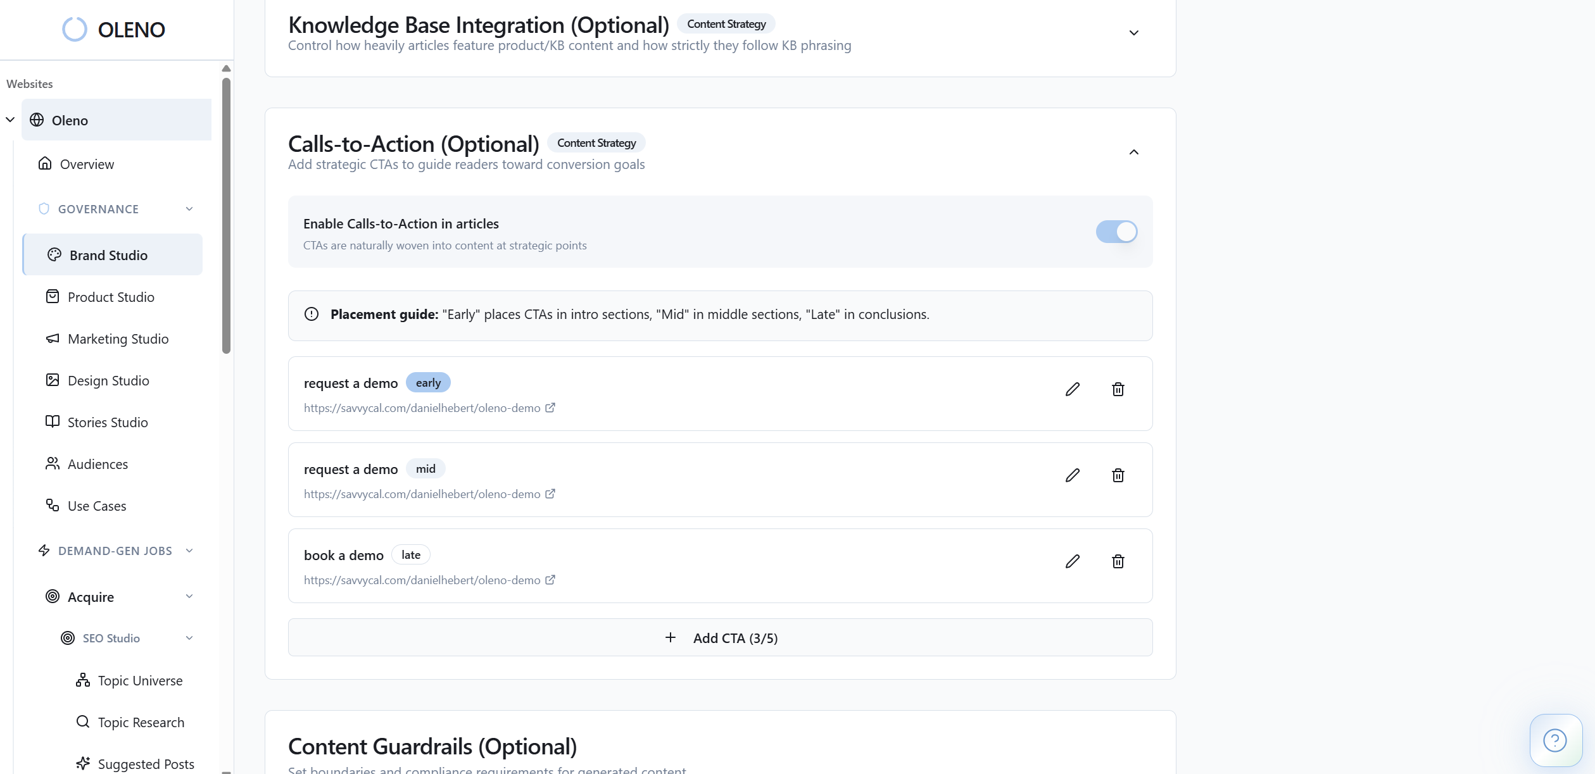Image resolution: width=1595 pixels, height=774 pixels.
Task: Expand Knowledge Base Integration section
Action: click(1133, 33)
